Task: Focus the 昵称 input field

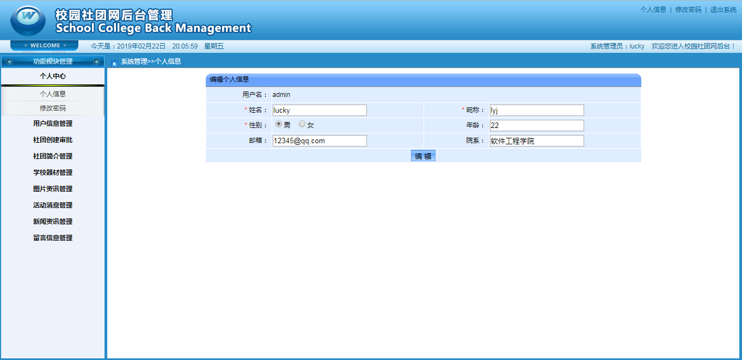Action: 537,111
